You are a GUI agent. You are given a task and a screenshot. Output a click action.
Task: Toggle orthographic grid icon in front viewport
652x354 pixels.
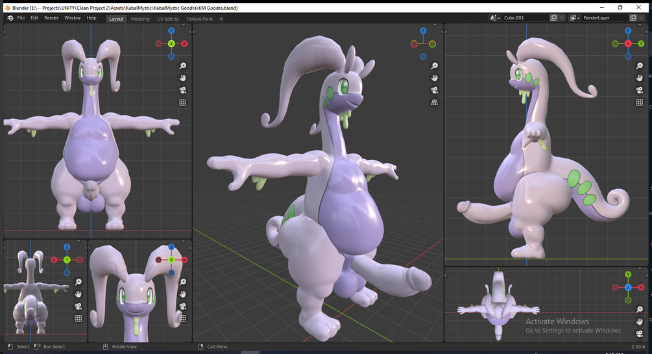tap(182, 102)
